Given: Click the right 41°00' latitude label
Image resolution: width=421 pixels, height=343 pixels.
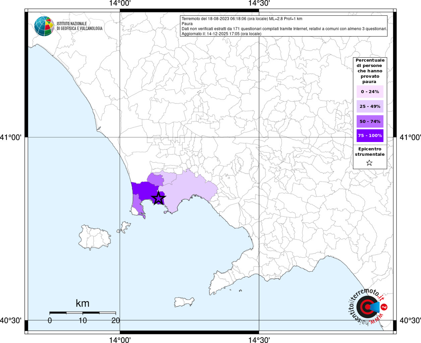Looking at the screenshot, I should pyautogui.click(x=410, y=137).
